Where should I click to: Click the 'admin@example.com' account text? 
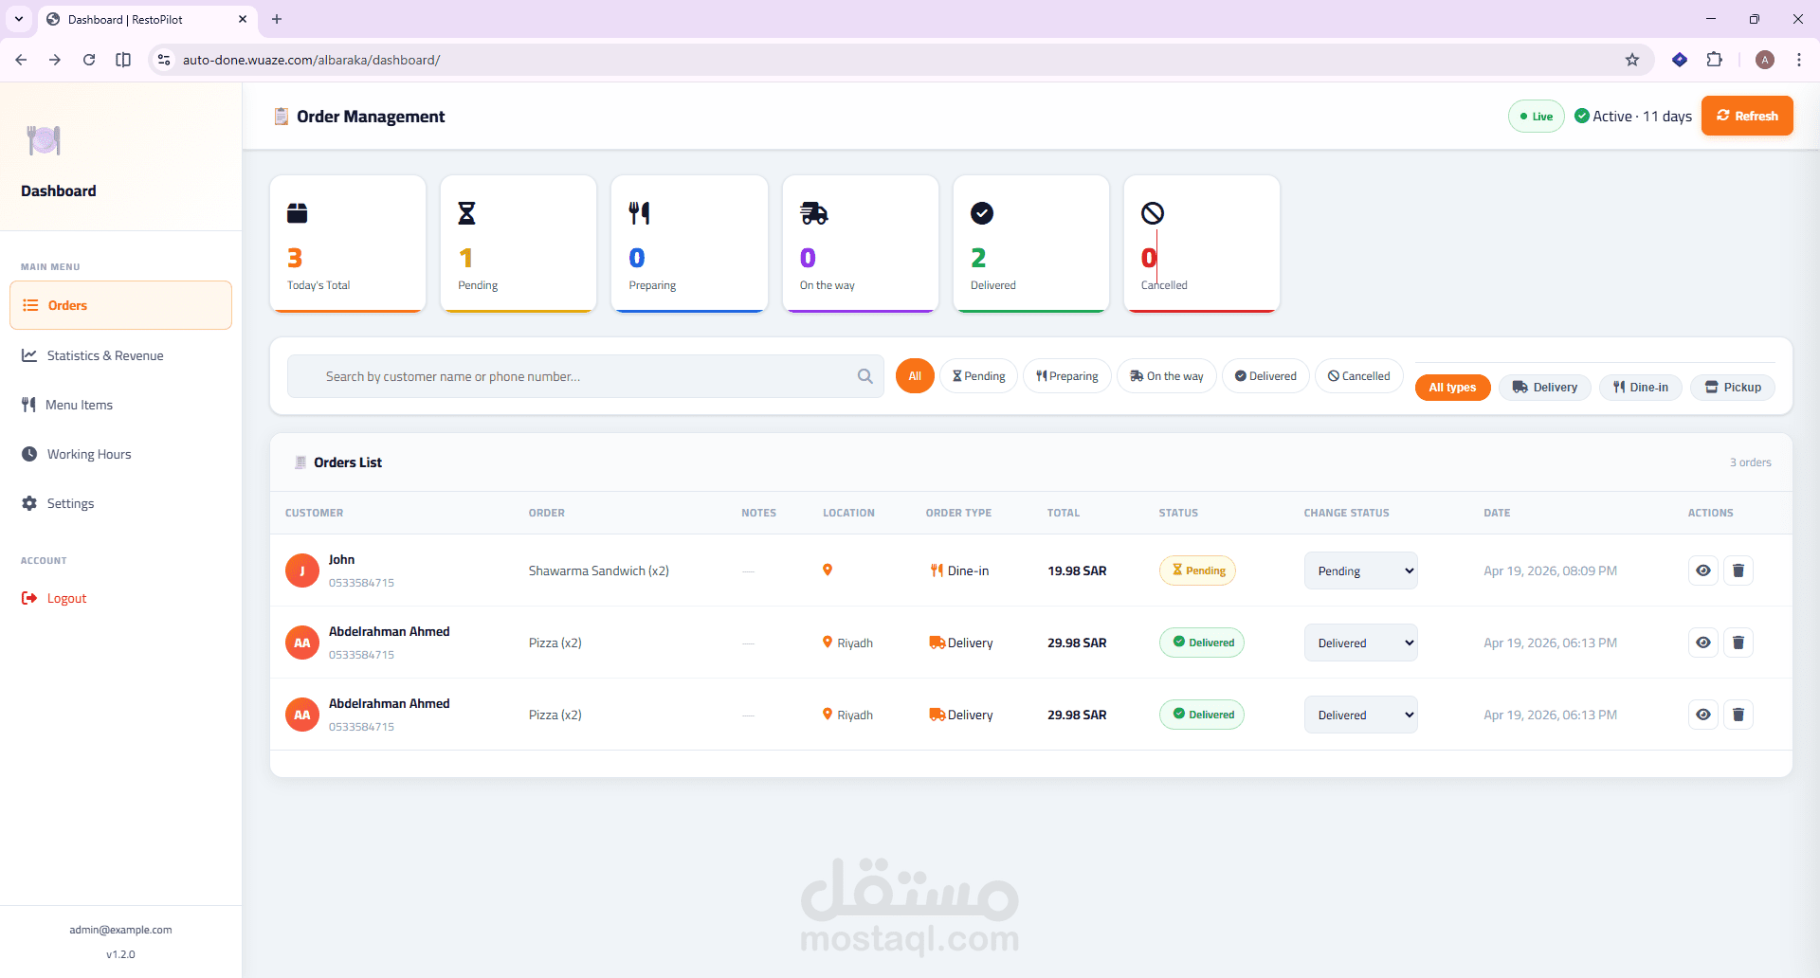pos(120,930)
